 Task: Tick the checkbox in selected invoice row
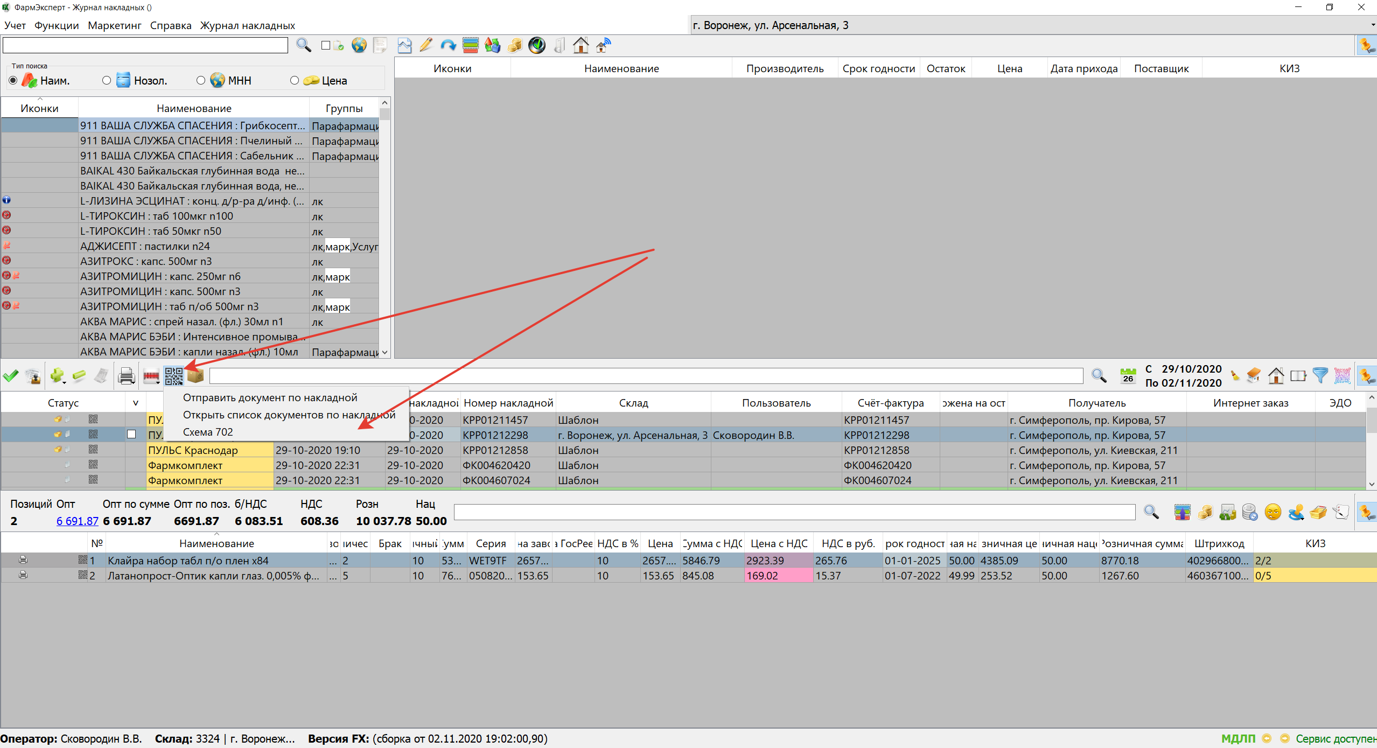131,434
